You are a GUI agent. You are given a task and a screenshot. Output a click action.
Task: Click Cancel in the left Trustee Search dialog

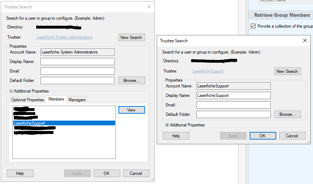tap(136, 173)
